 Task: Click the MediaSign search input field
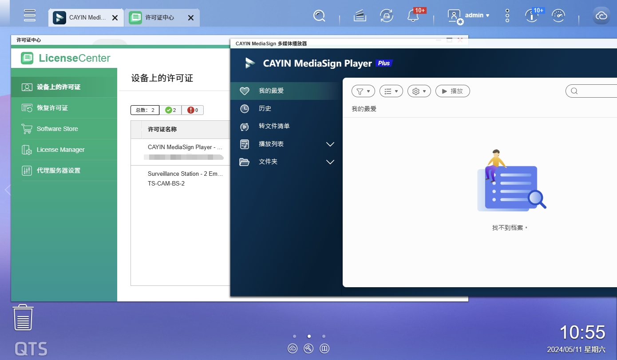591,91
